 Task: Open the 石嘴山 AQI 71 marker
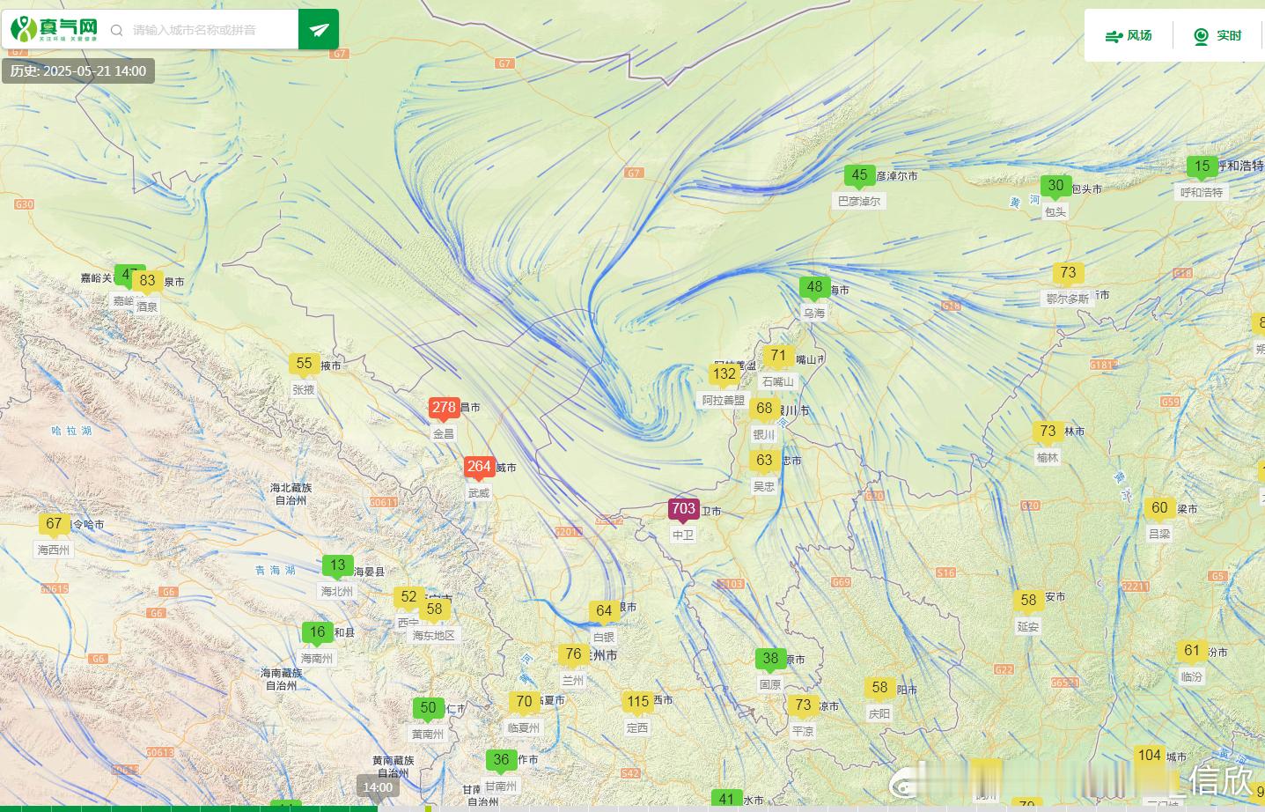[778, 356]
